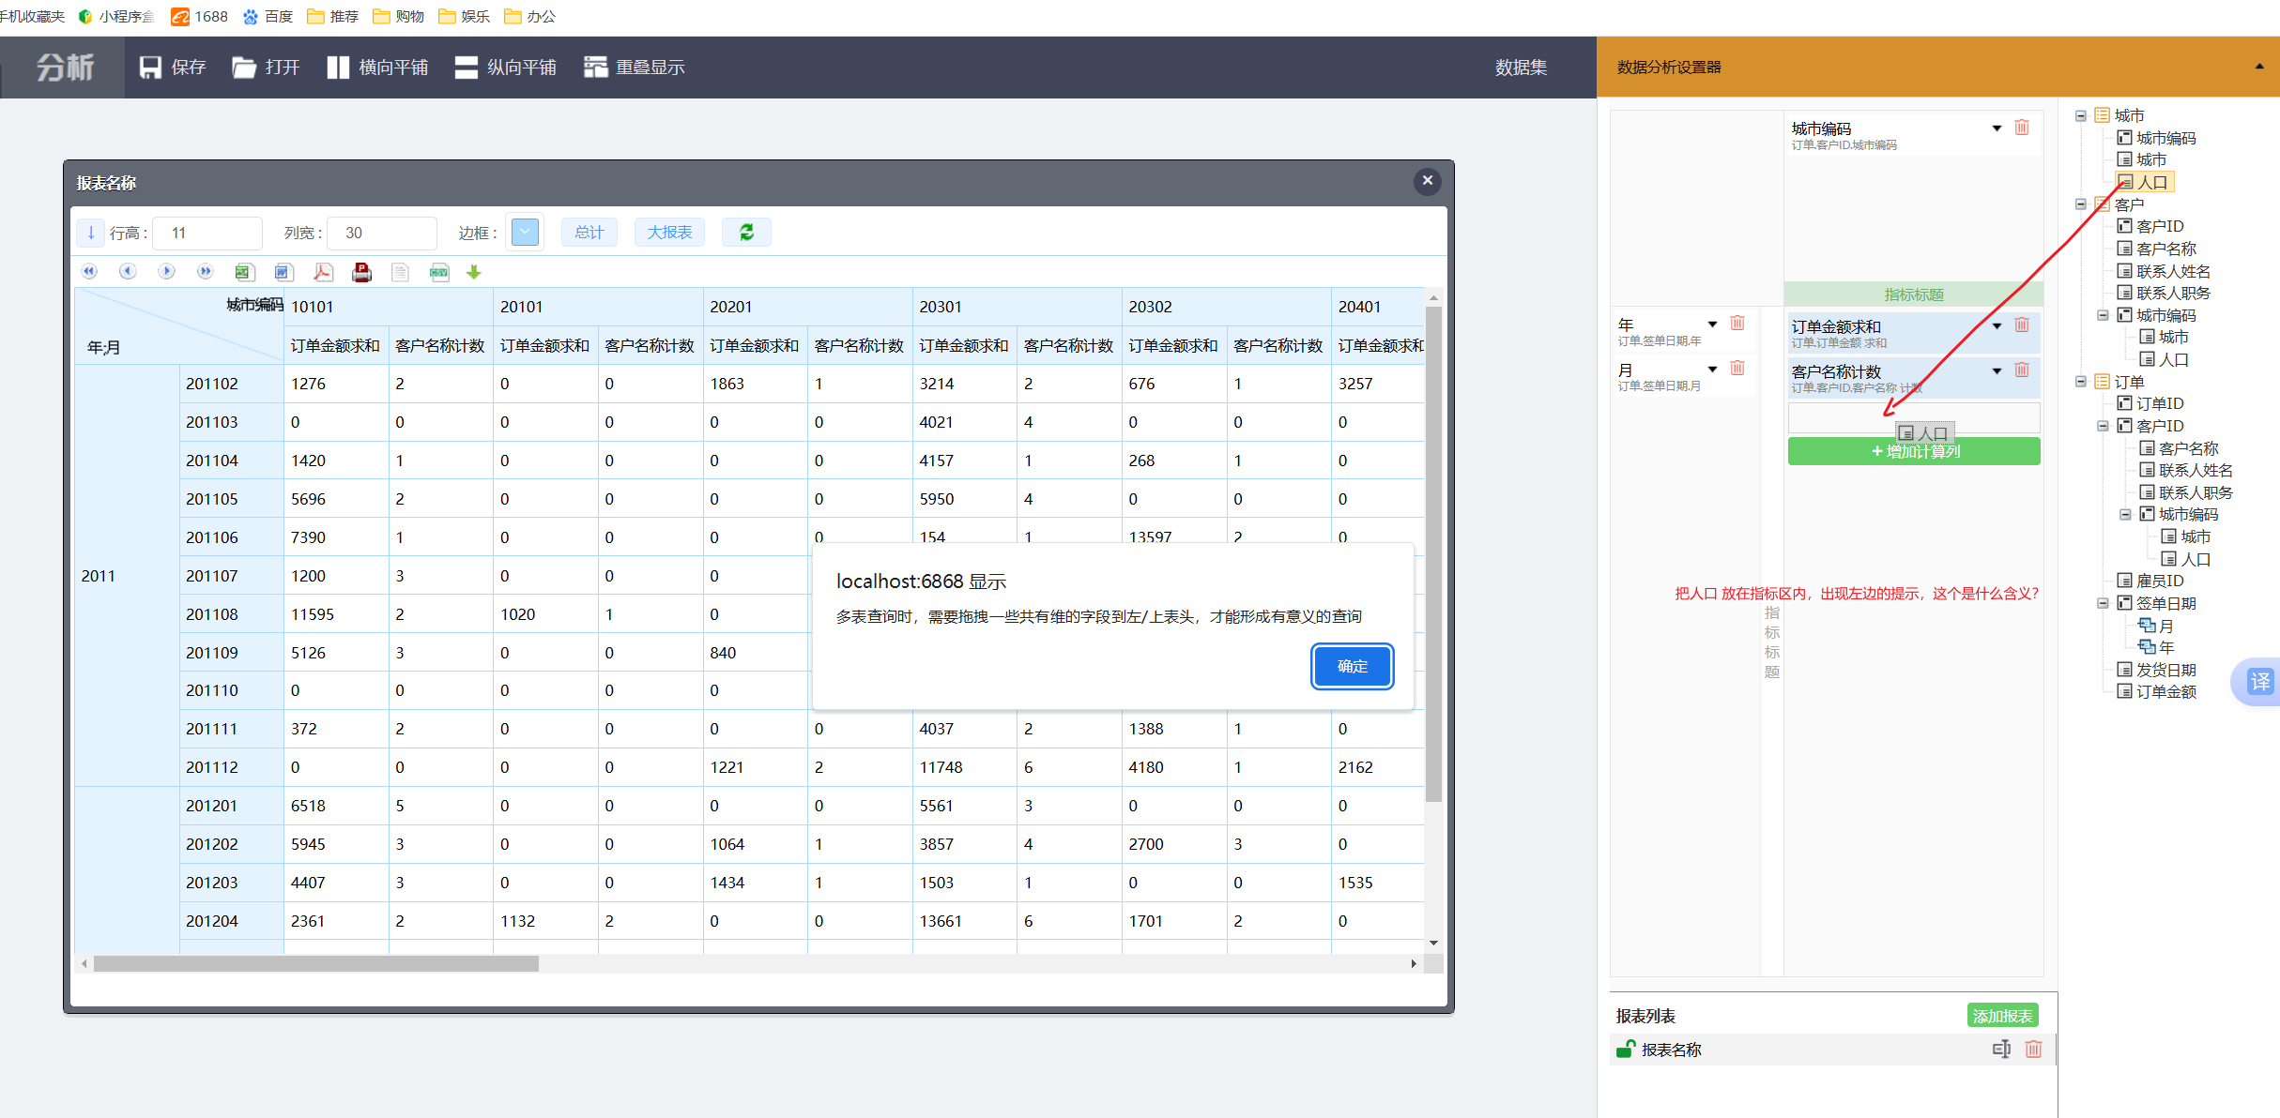Toggle the 总计 totals button
Image resolution: width=2280 pixels, height=1118 pixels.
(x=589, y=233)
